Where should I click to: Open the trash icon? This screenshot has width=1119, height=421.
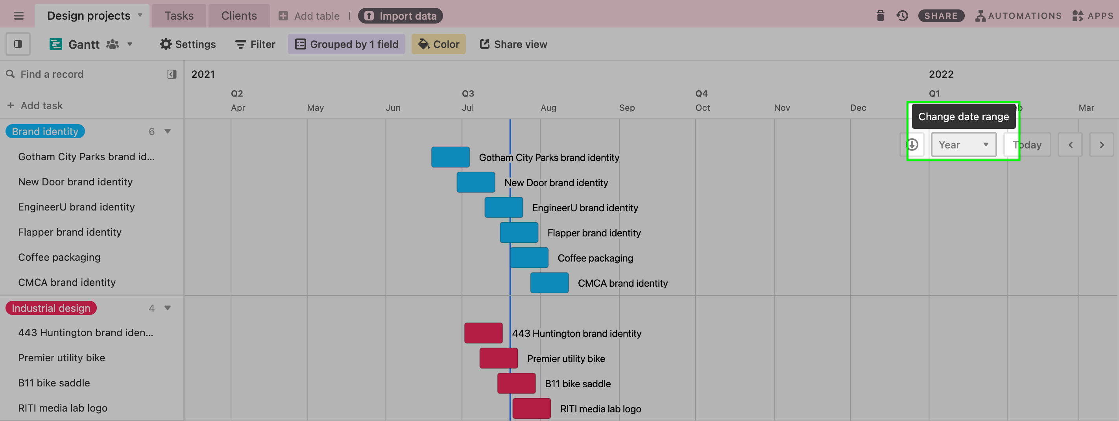(x=880, y=16)
